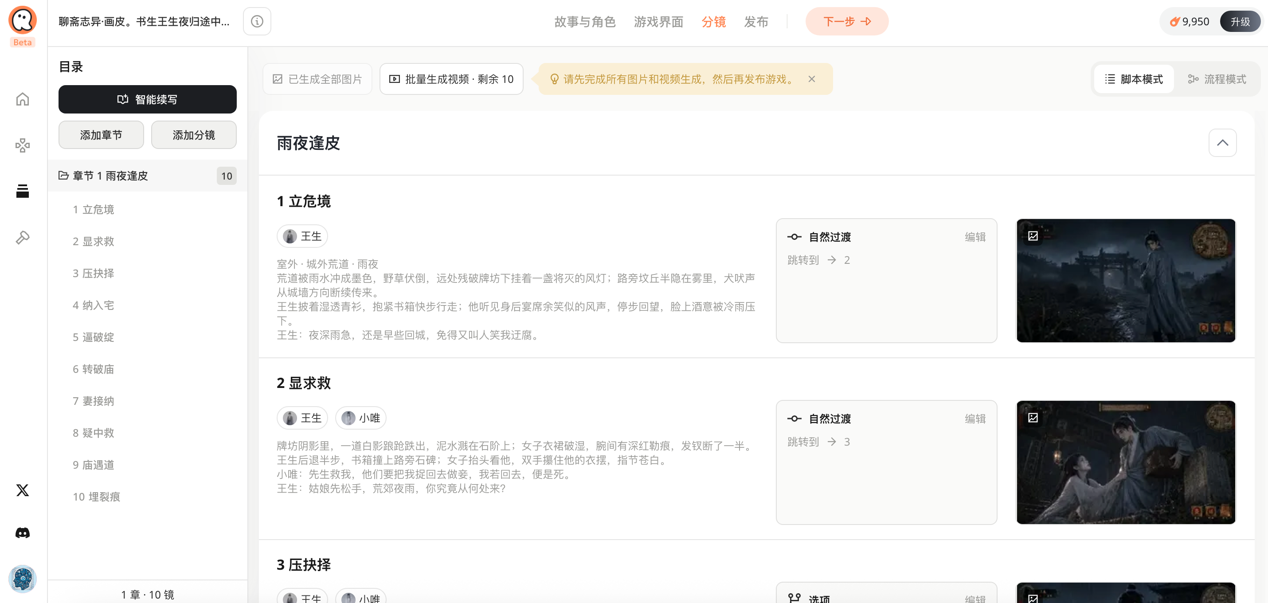Click the 已生成全部图片 button
Image resolution: width=1268 pixels, height=603 pixels.
tap(317, 79)
